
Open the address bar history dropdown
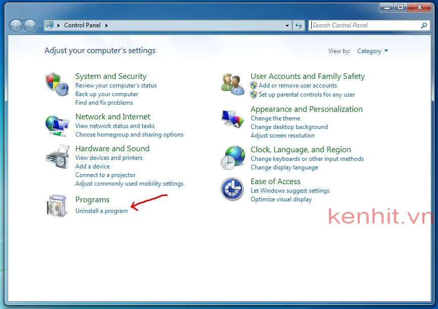coord(287,25)
